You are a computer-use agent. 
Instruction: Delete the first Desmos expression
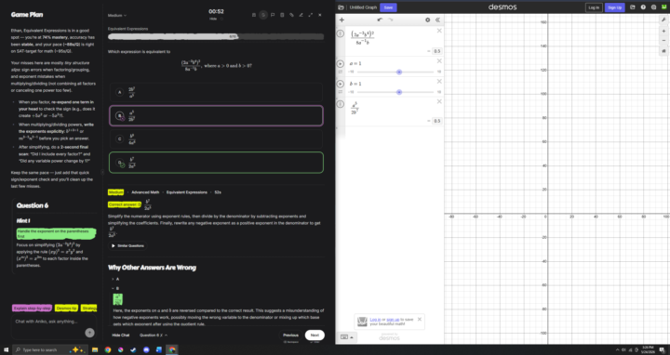tap(439, 31)
